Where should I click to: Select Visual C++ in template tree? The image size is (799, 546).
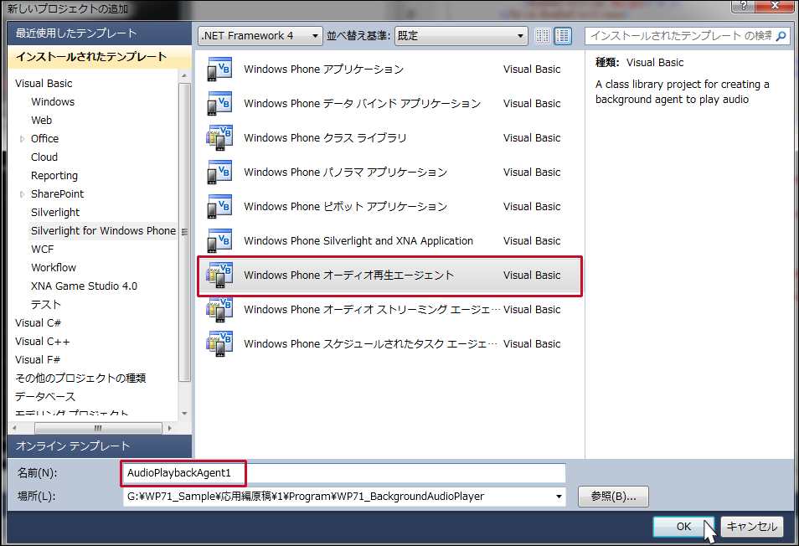pos(42,342)
